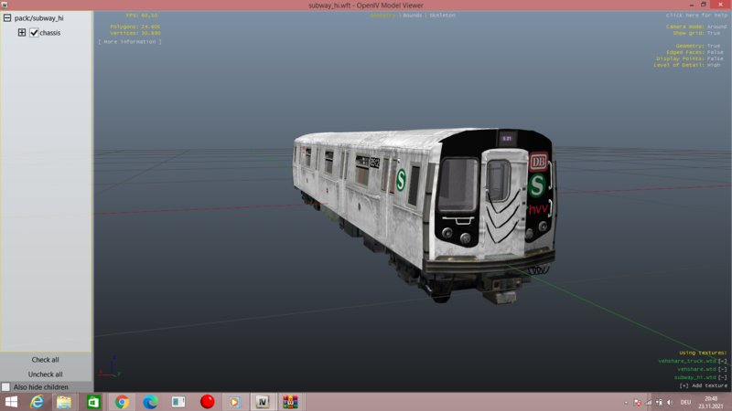
Task: Switch to the Bounds view tab
Action: [x=413, y=16]
